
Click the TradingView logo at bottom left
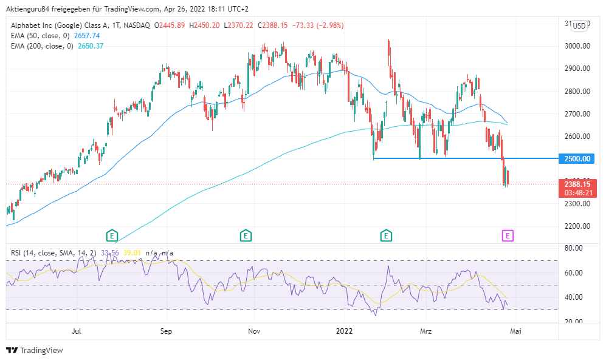35,350
